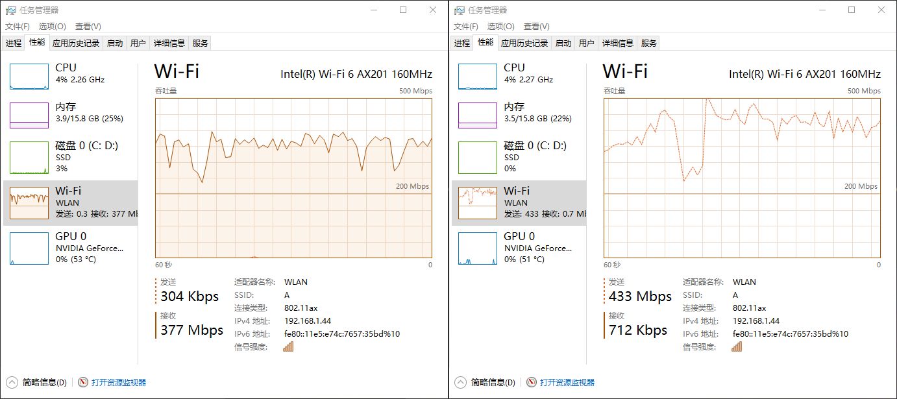Collapse to 简略信息 view in left window
Viewport: 897px width, 399px height.
(37, 382)
